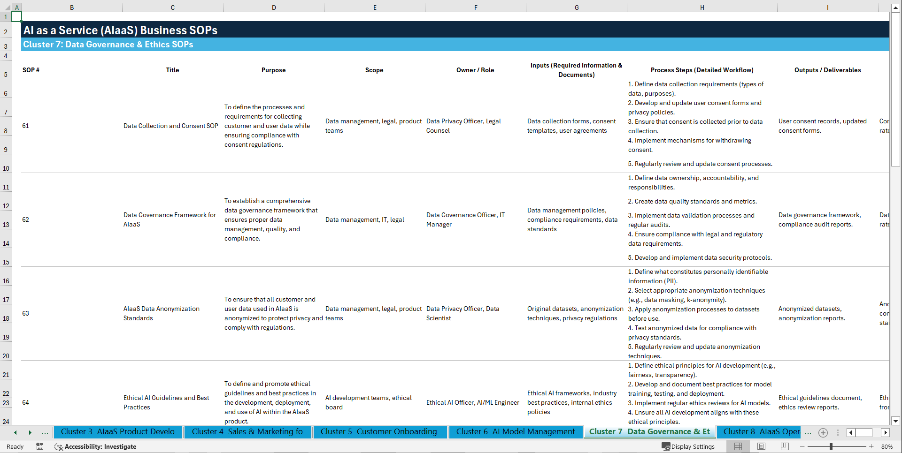Image resolution: width=902 pixels, height=453 pixels.
Task: Show hidden sheets via the left ellipsis
Action: coord(45,432)
